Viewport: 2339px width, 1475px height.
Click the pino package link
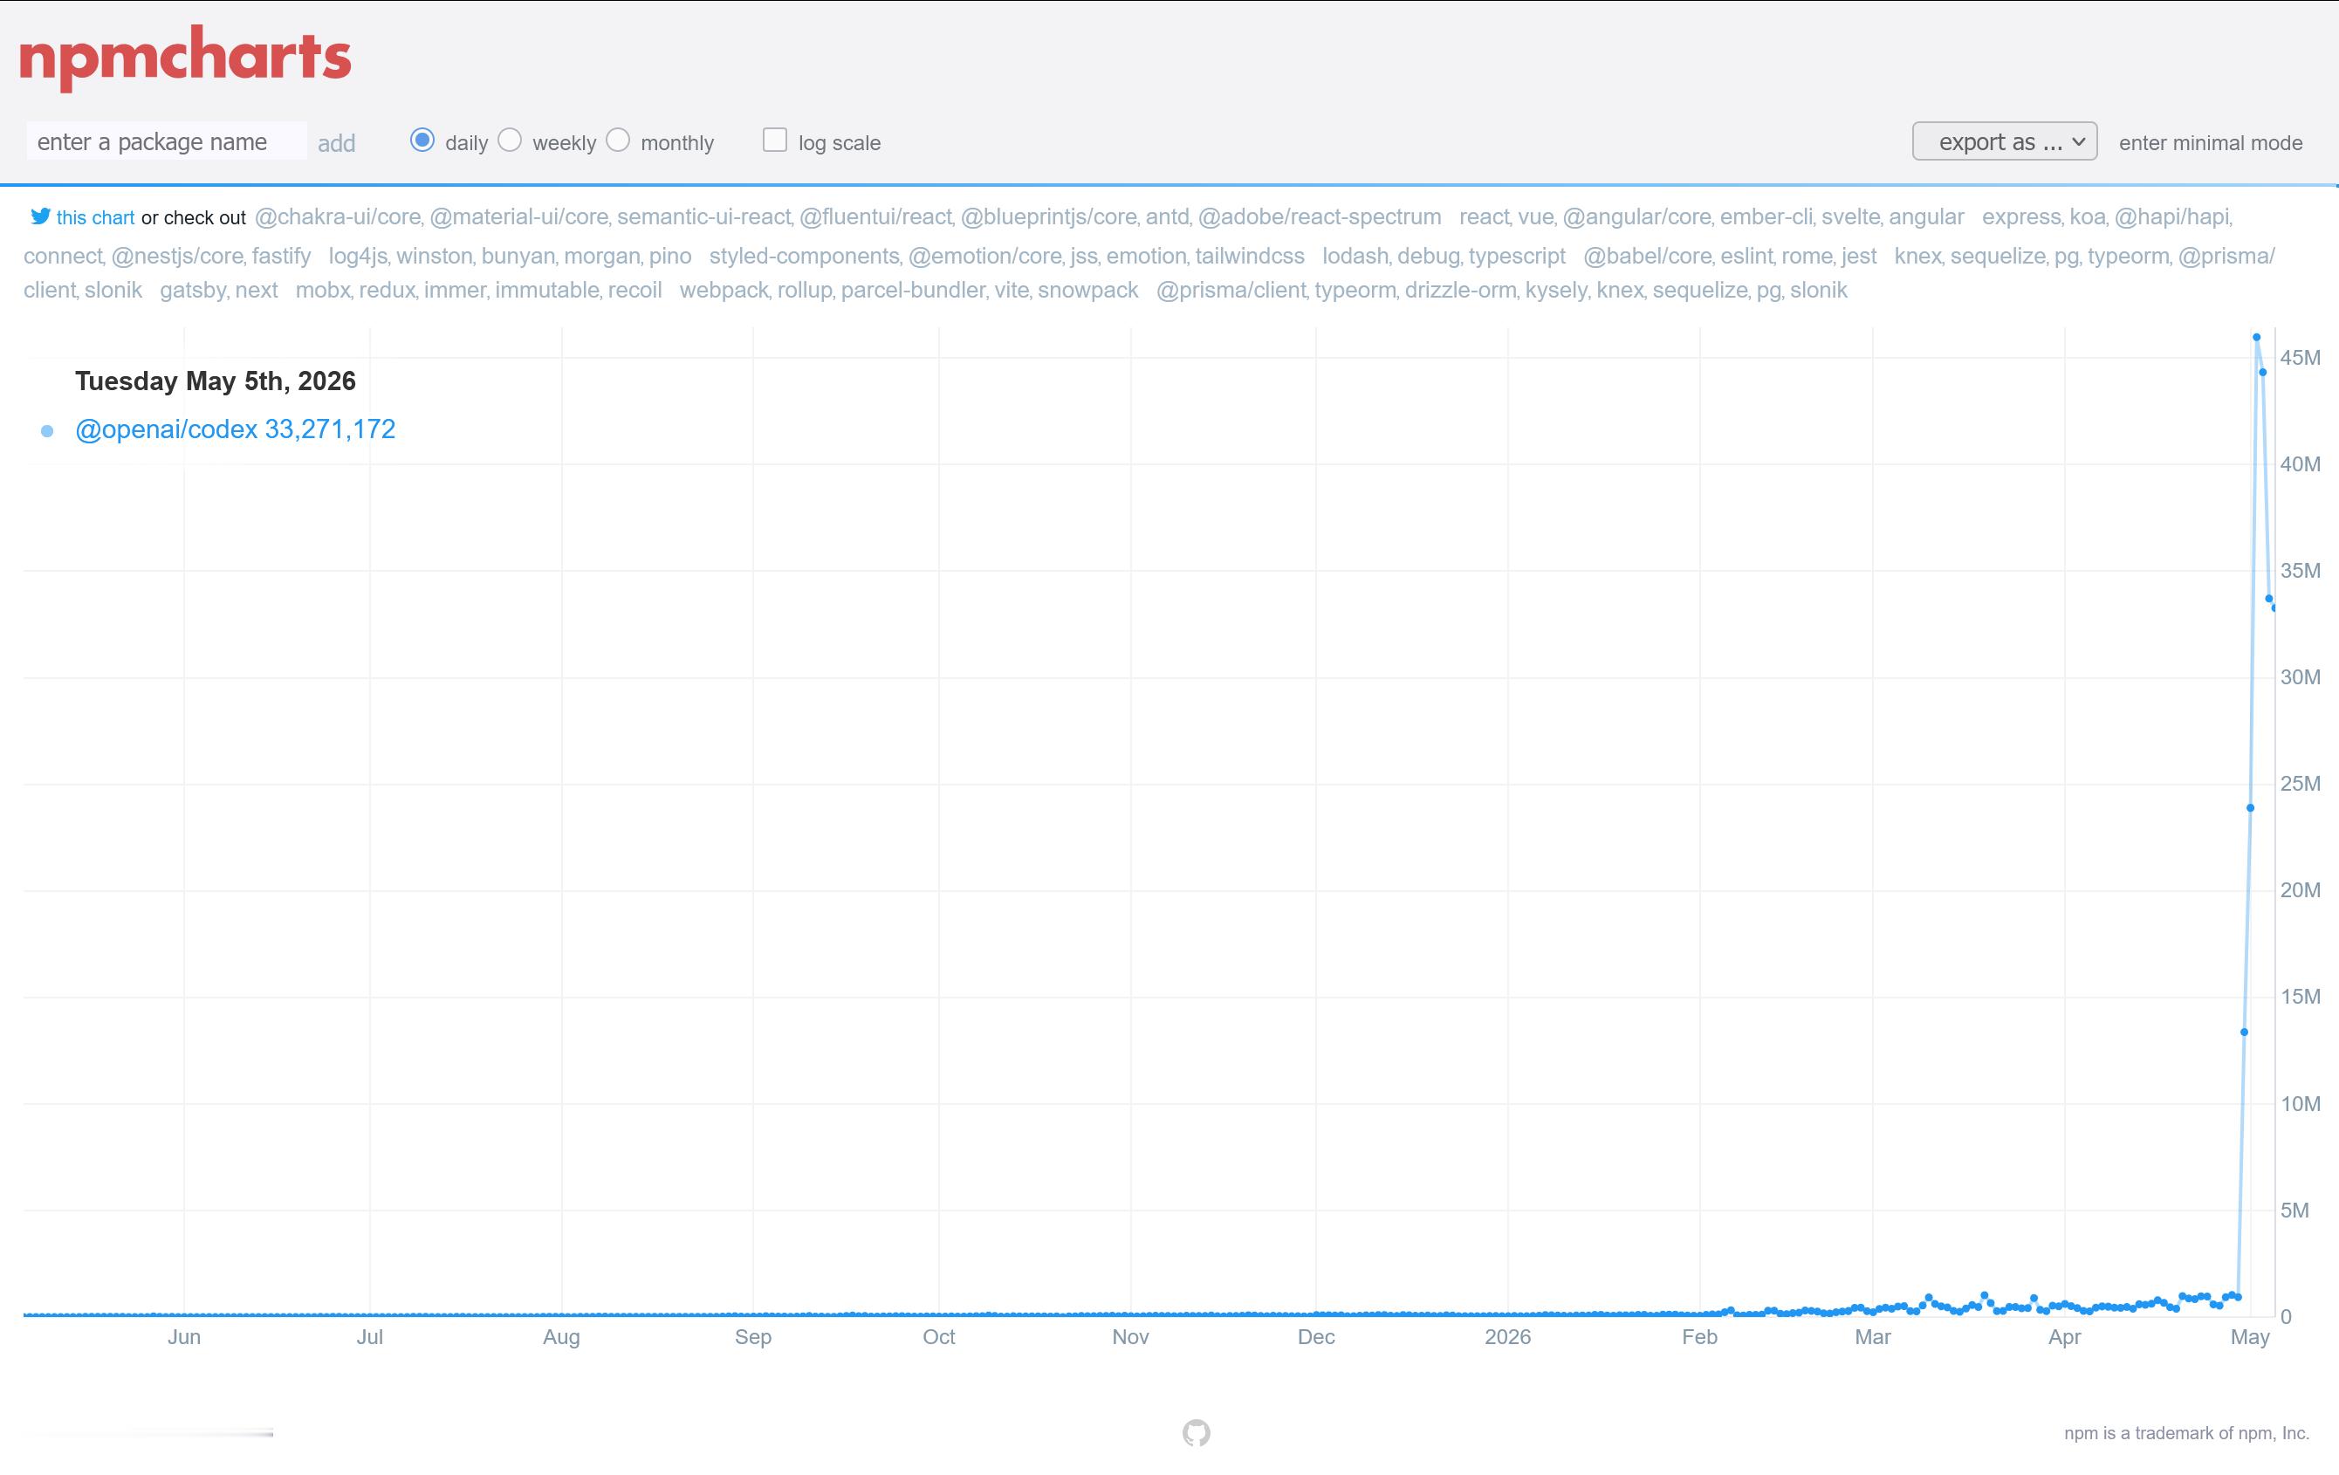pos(670,256)
